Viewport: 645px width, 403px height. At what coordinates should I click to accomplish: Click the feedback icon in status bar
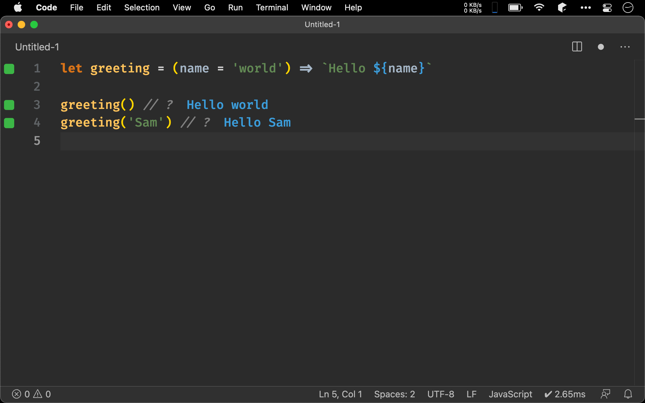[605, 394]
